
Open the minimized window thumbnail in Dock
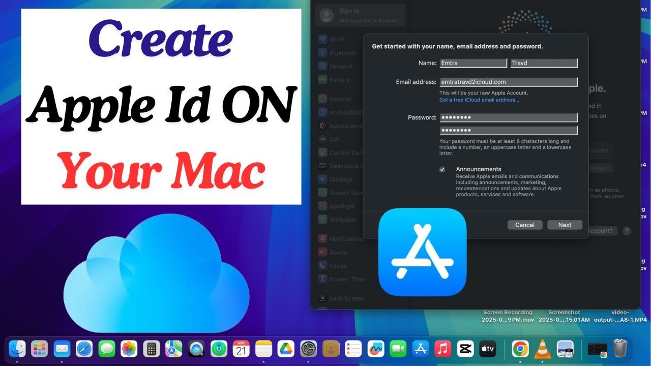pos(597,349)
